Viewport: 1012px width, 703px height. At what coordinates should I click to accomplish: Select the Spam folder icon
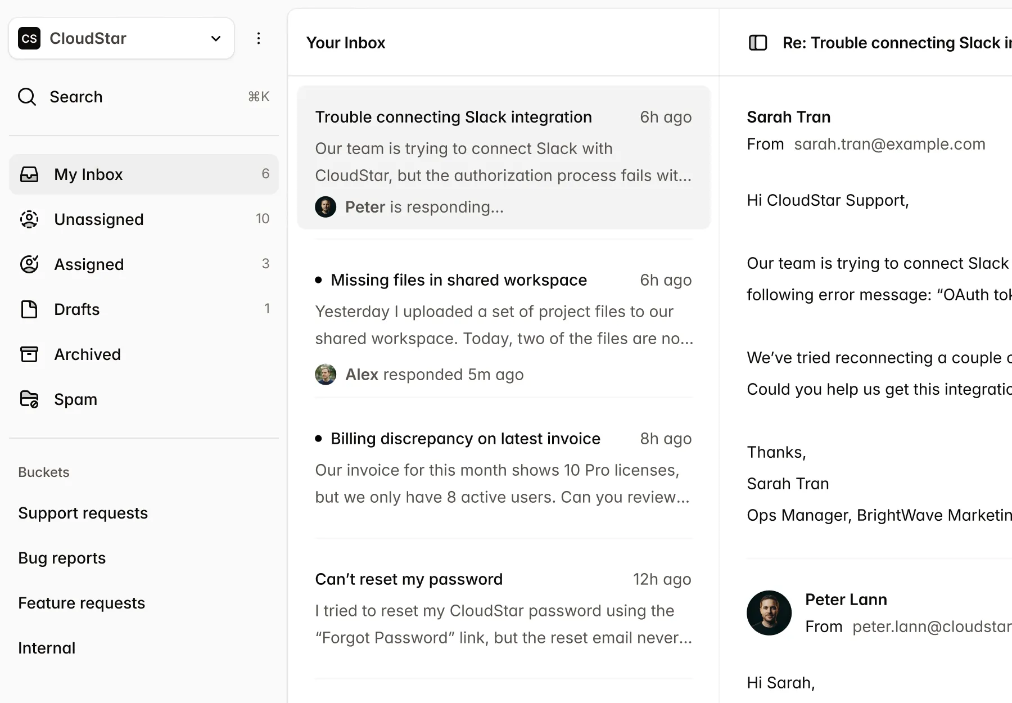(29, 399)
